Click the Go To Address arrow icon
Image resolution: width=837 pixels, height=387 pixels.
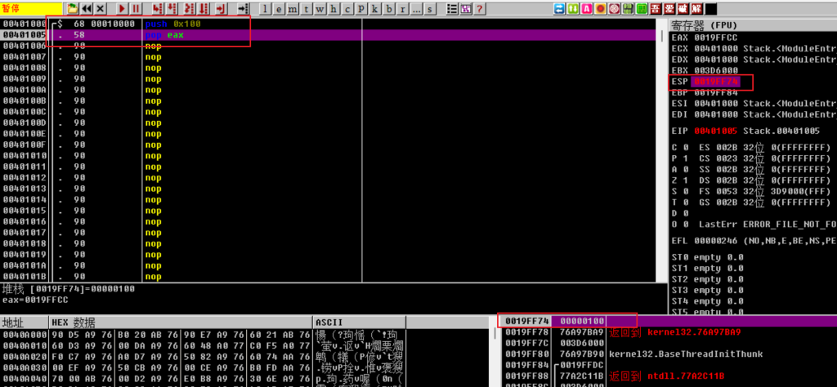click(x=242, y=7)
